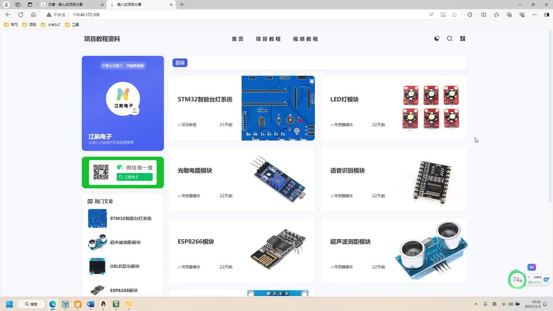Click the STM32 board thumbnail in 热门文章

click(x=97, y=219)
